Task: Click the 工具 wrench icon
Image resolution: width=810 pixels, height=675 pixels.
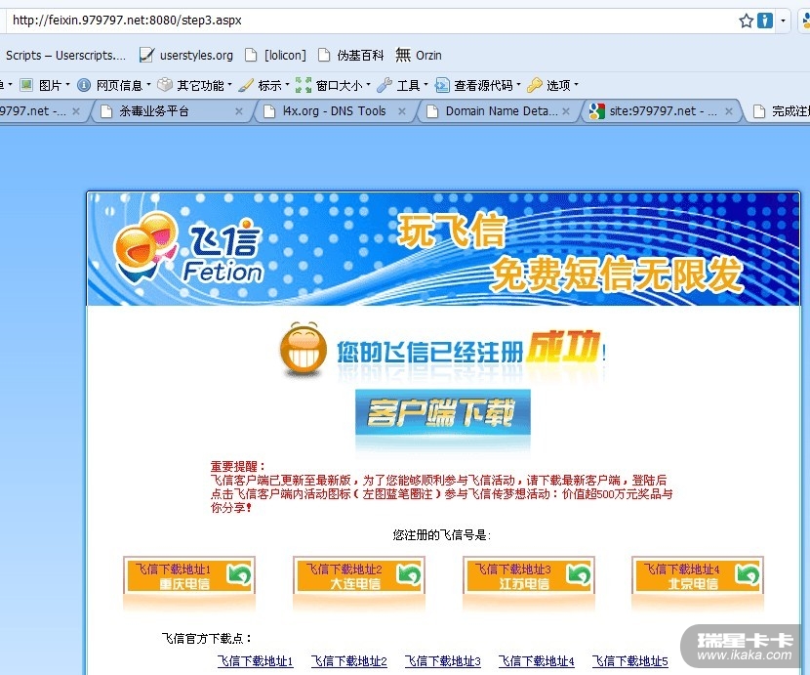Action: (x=385, y=85)
